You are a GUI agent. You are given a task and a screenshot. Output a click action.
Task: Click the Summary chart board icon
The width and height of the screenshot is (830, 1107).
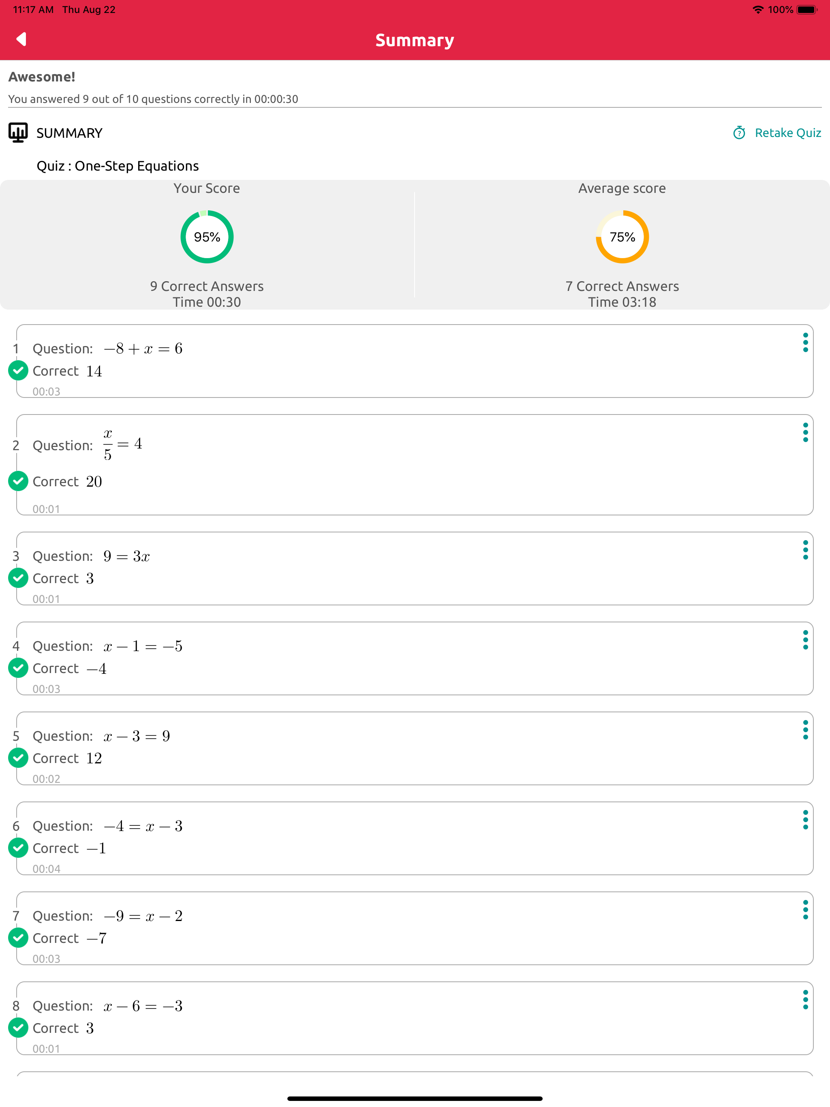pos(18,132)
